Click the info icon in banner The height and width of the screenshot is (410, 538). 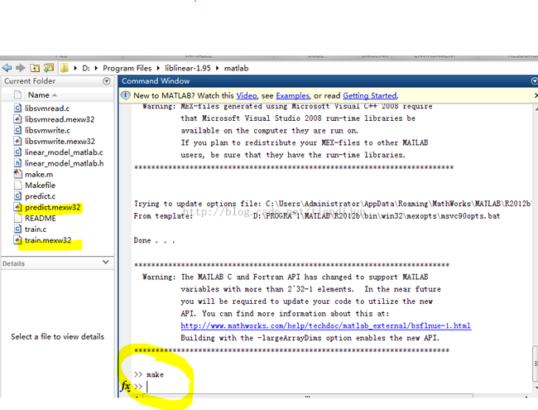(126, 95)
